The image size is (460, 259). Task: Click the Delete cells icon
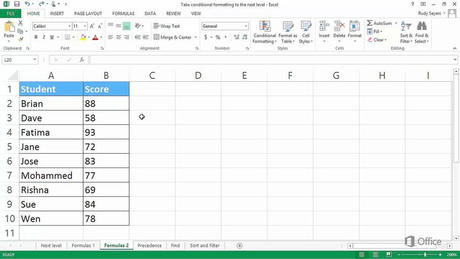point(339,30)
